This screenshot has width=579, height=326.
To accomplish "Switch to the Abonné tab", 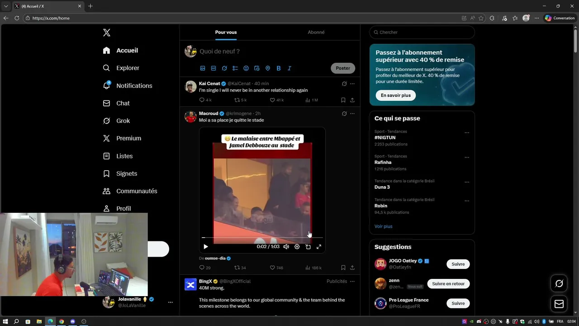I will click(316, 32).
